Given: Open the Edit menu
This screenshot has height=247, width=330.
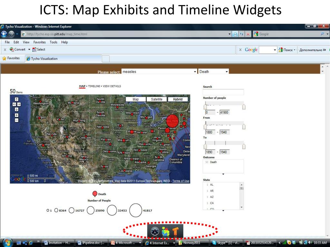Looking at the screenshot, I should coord(16,42).
